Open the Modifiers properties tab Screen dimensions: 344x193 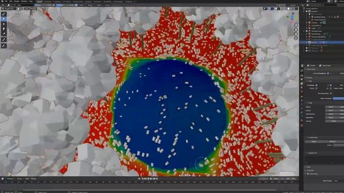click(302, 101)
